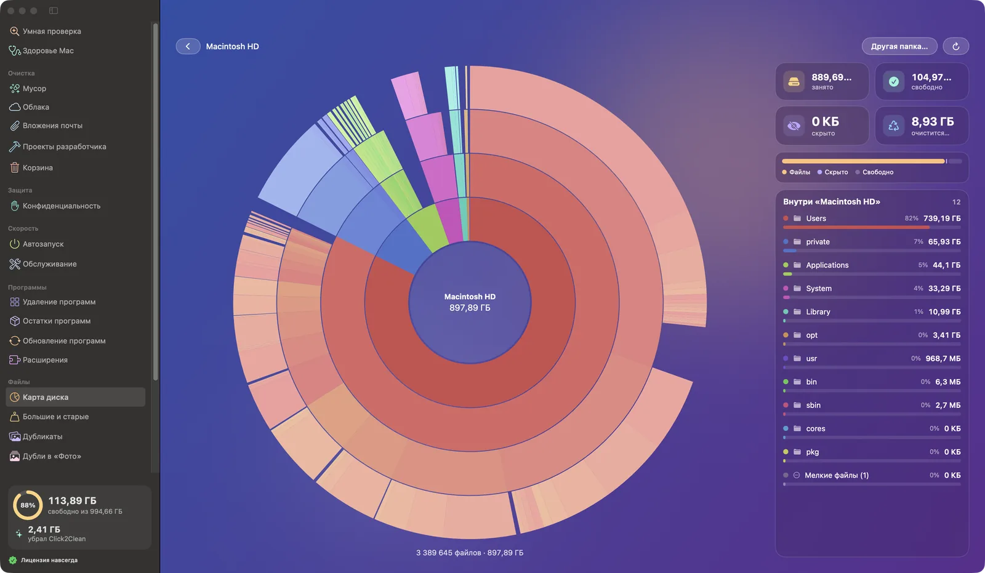Toggle the sidebar panel icon

click(x=54, y=10)
